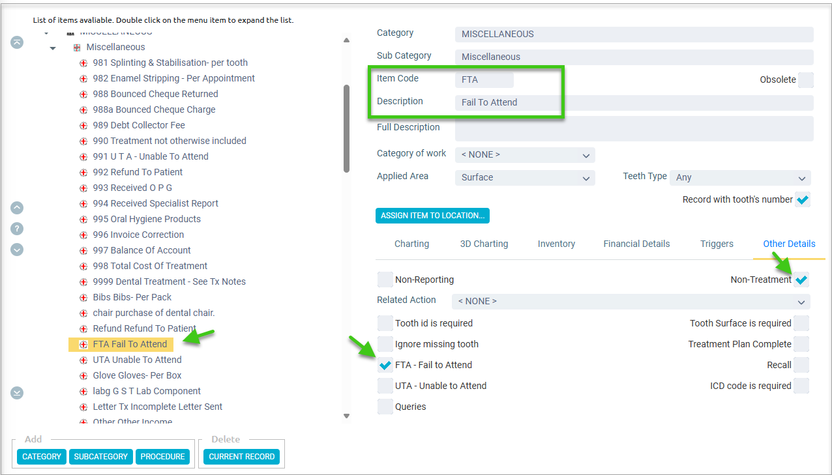This screenshot has width=832, height=475.
Task: Click the Item Code field
Action: [484, 79]
